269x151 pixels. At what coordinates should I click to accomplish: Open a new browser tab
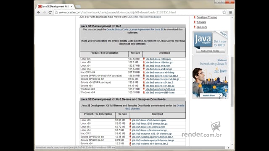pos(78,7)
